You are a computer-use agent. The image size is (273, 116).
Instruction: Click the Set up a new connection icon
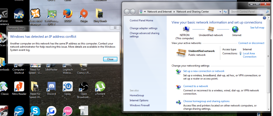tap(178, 72)
